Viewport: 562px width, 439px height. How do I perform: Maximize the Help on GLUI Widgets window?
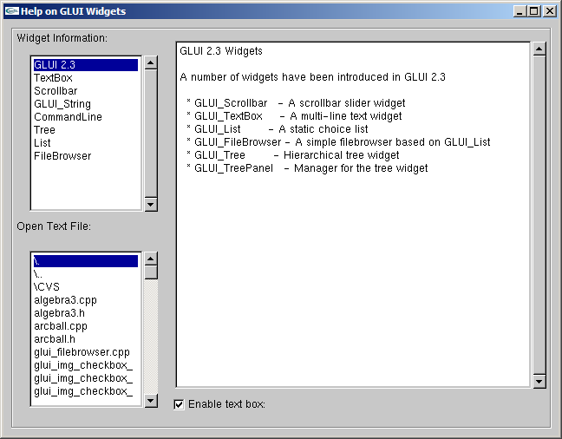click(534, 11)
